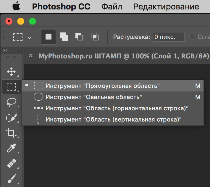This screenshot has width=210, height=187.
Task: Choose "Область (вертикальная строка)" tool
Action: pyautogui.click(x=113, y=119)
